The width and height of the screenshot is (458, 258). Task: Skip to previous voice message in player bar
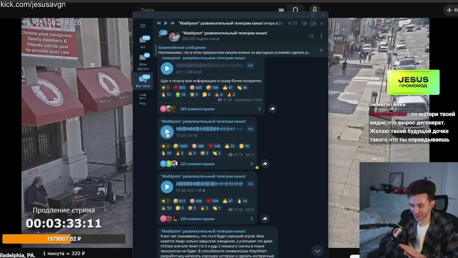tap(159, 23)
